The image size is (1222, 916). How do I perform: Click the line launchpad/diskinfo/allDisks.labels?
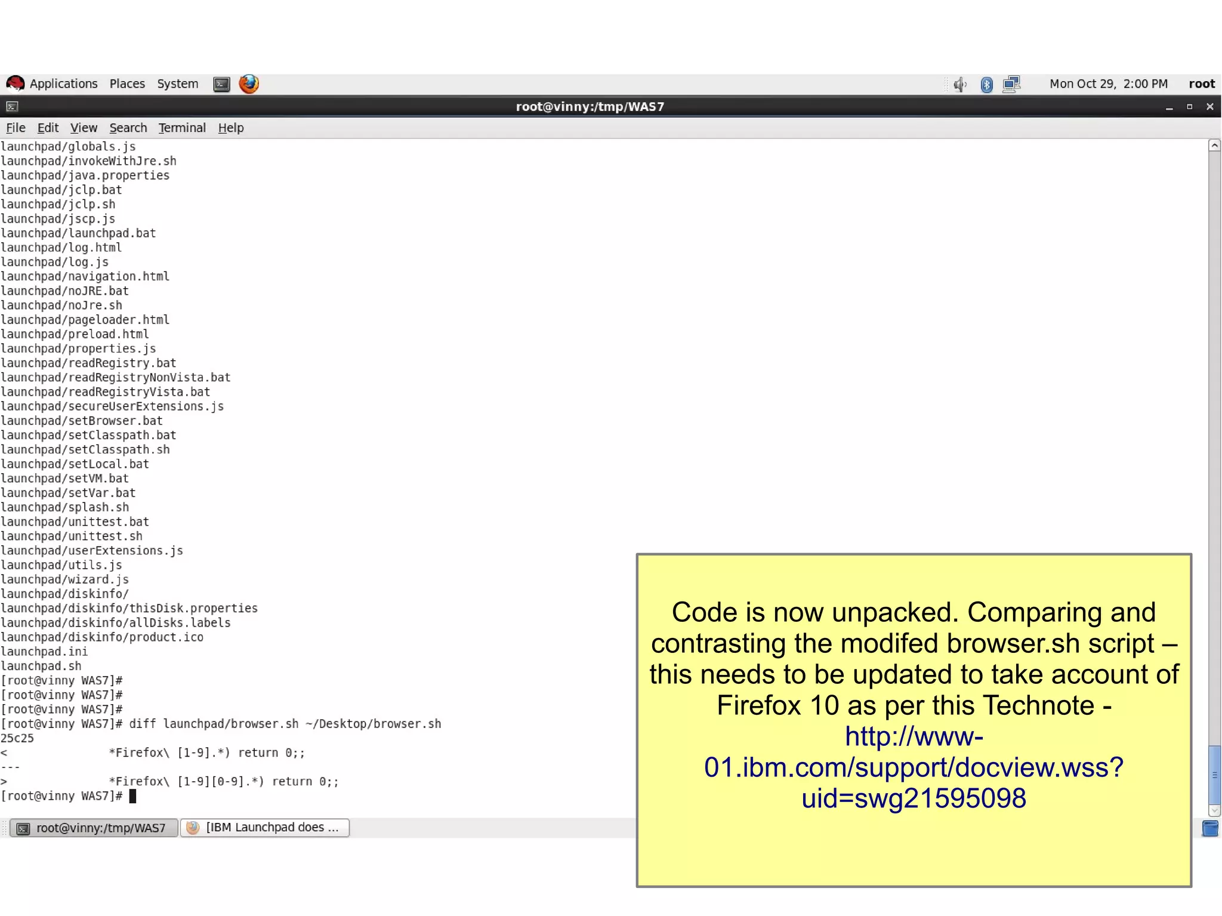(115, 623)
